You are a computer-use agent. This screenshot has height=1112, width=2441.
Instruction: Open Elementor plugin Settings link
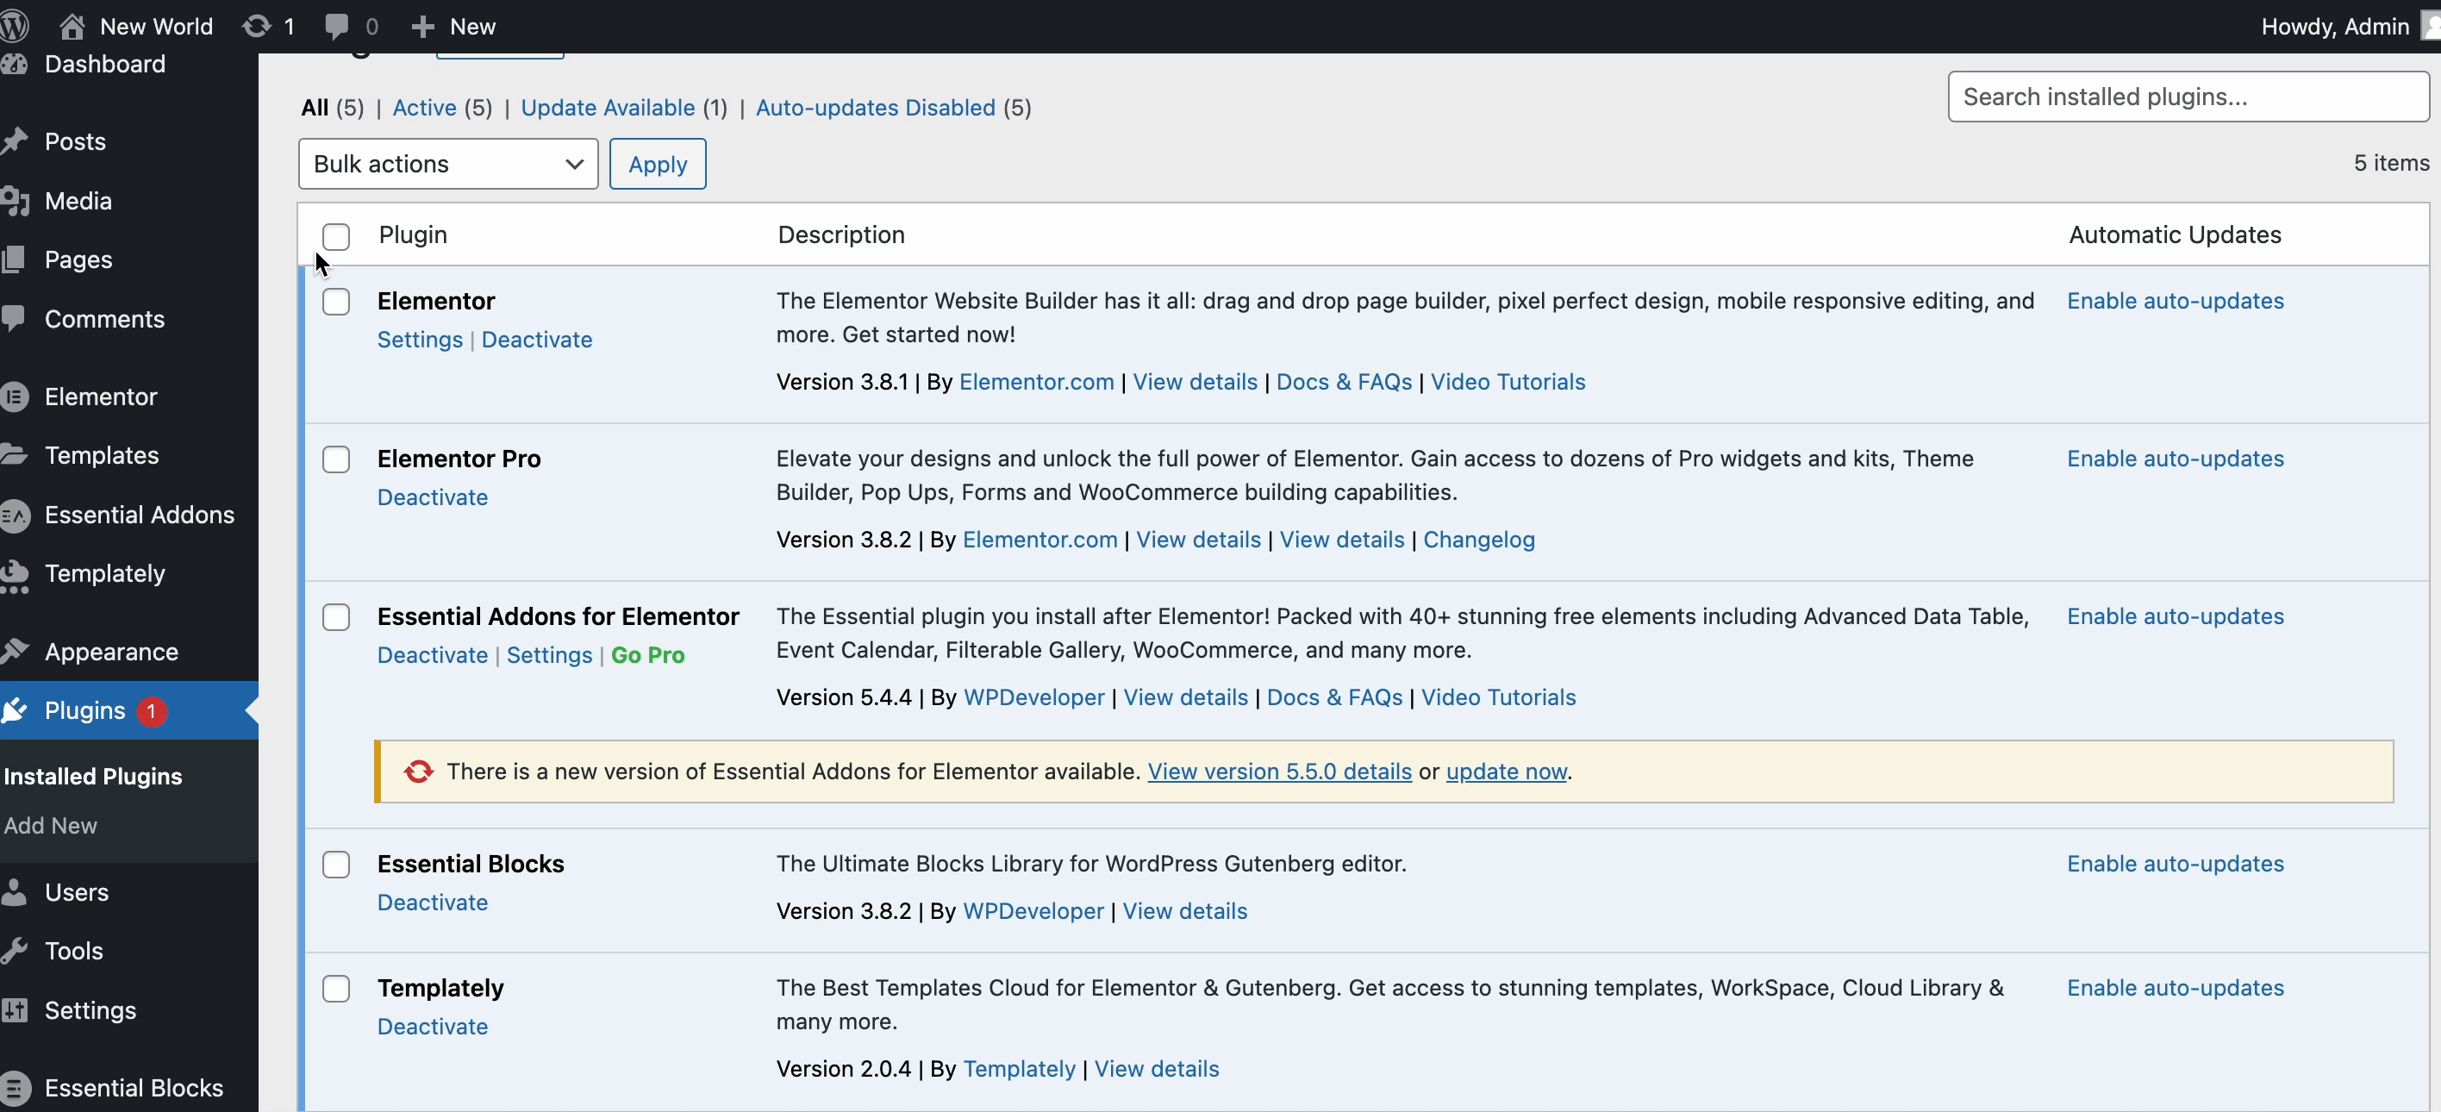[420, 340]
